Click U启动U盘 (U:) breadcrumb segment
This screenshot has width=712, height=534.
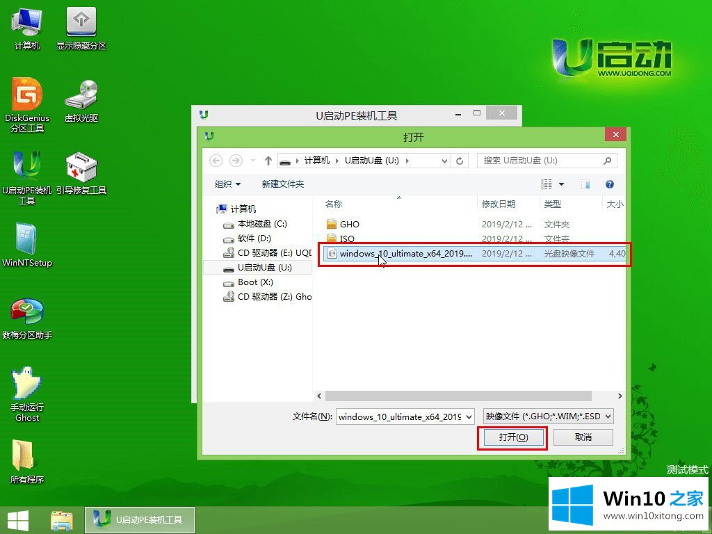(371, 161)
